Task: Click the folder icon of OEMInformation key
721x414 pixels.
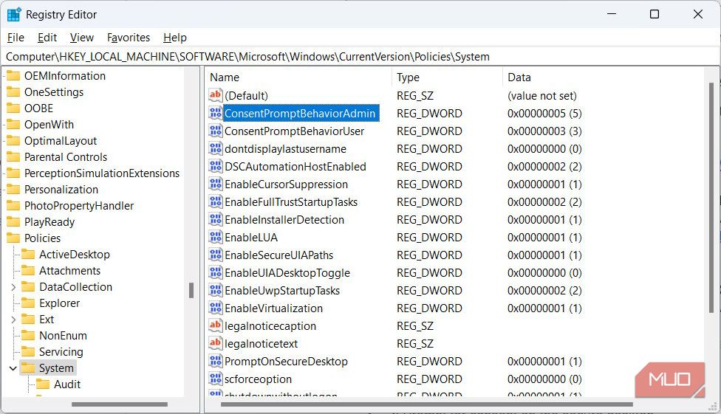Action: [13, 75]
